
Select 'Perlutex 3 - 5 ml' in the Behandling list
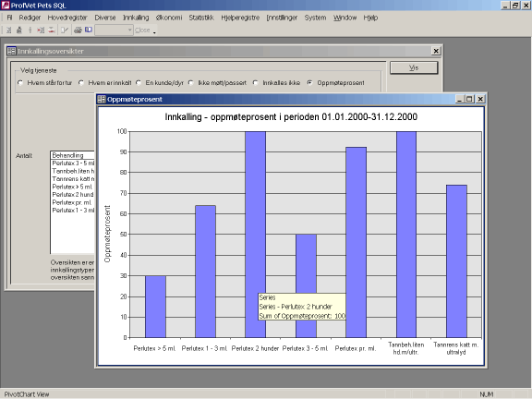pyautogui.click(x=73, y=163)
